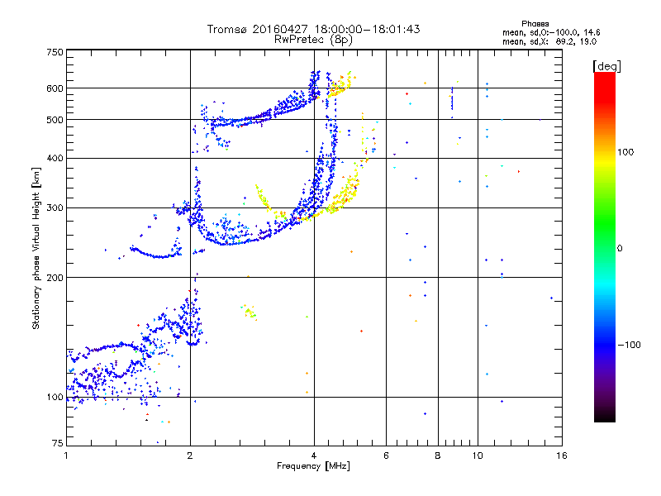This screenshot has width=661, height=496.
Task: Click the y-axis tick label '300'
Action: click(x=55, y=208)
